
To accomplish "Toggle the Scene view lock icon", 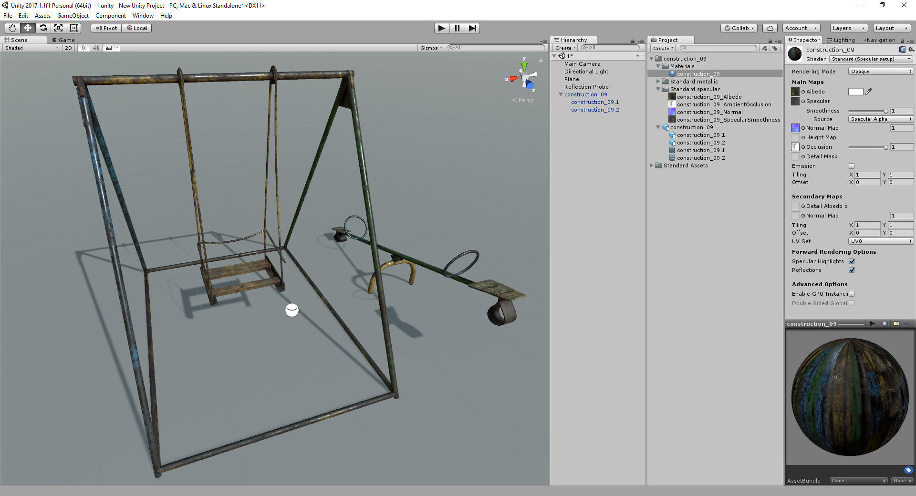I will (541, 60).
